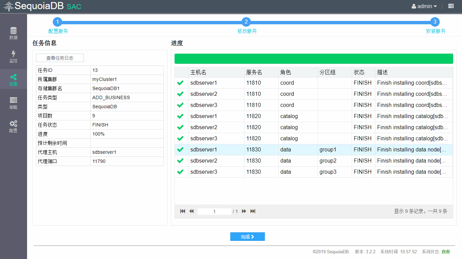Click checkmark icon of sdbserver3 catalog row
The height and width of the screenshot is (259, 462).
[180, 138]
